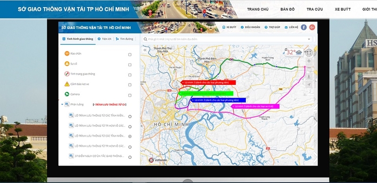The height and width of the screenshot is (183, 377).
Task: Select the 37 ĐIỂM NGUY CƠ ÙN TẮC radio button
Action: pyautogui.click(x=130, y=157)
